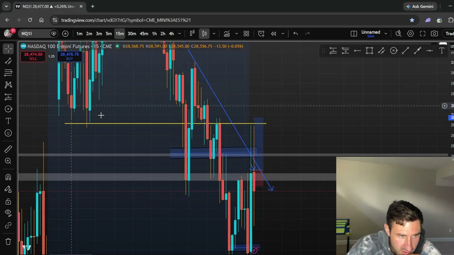Toggle stay in drawing mode
This screenshot has height=255, width=454.
tap(8, 189)
